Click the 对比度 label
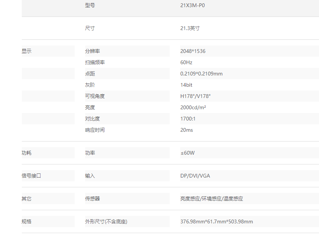The image size is (319, 241). (92, 119)
